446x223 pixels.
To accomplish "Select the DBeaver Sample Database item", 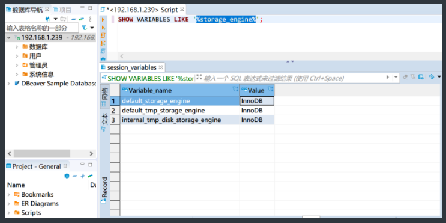I will [59, 84].
